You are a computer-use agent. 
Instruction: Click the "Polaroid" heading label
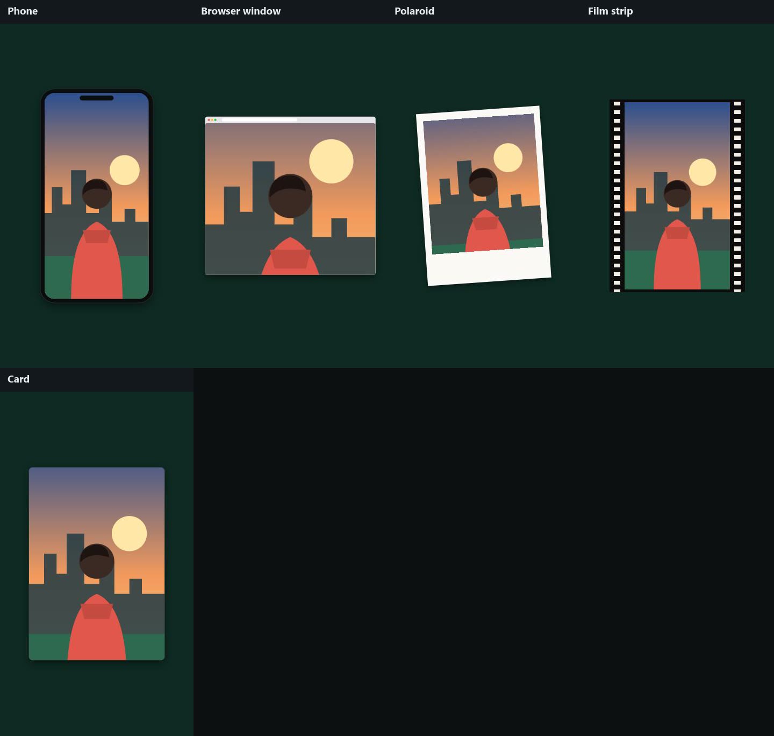tap(414, 11)
